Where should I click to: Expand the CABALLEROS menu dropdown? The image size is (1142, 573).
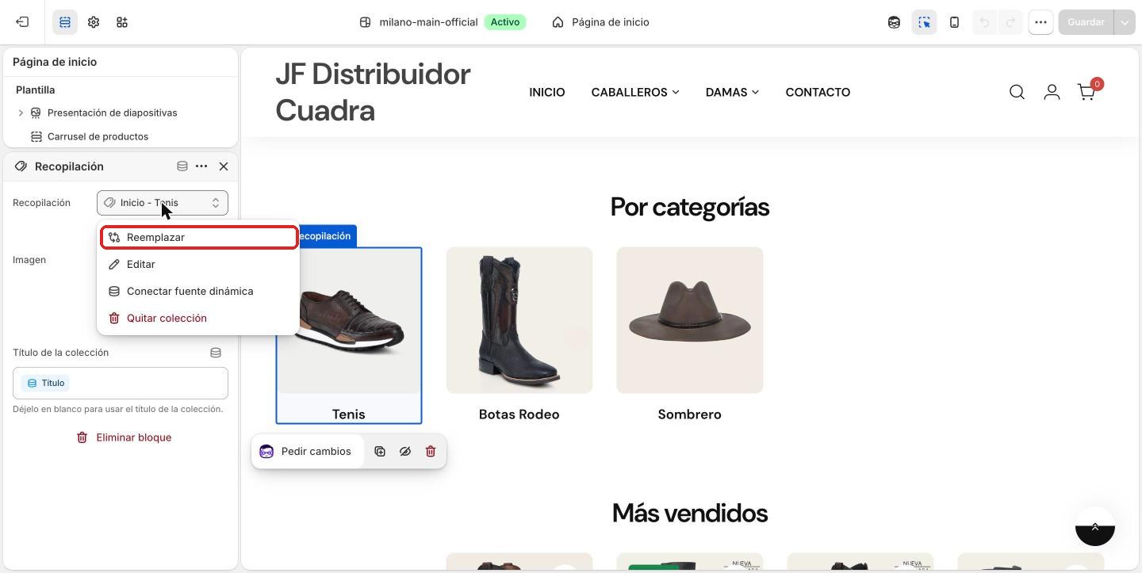tap(635, 92)
